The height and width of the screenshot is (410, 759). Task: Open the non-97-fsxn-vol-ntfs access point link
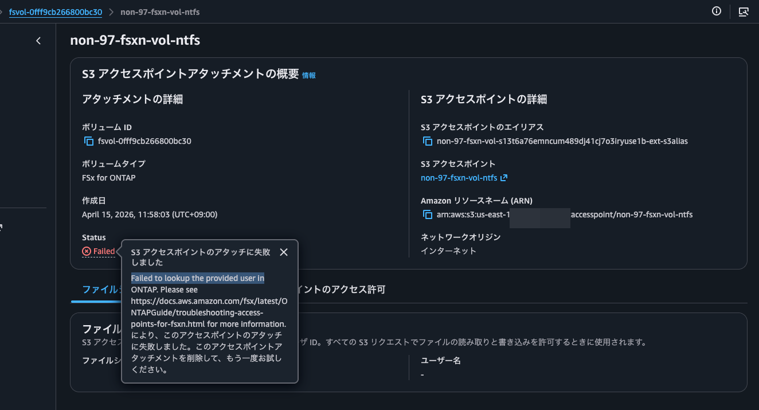(460, 177)
